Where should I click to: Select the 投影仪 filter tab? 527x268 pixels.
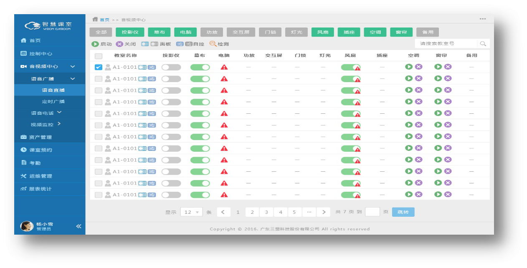[130, 32]
